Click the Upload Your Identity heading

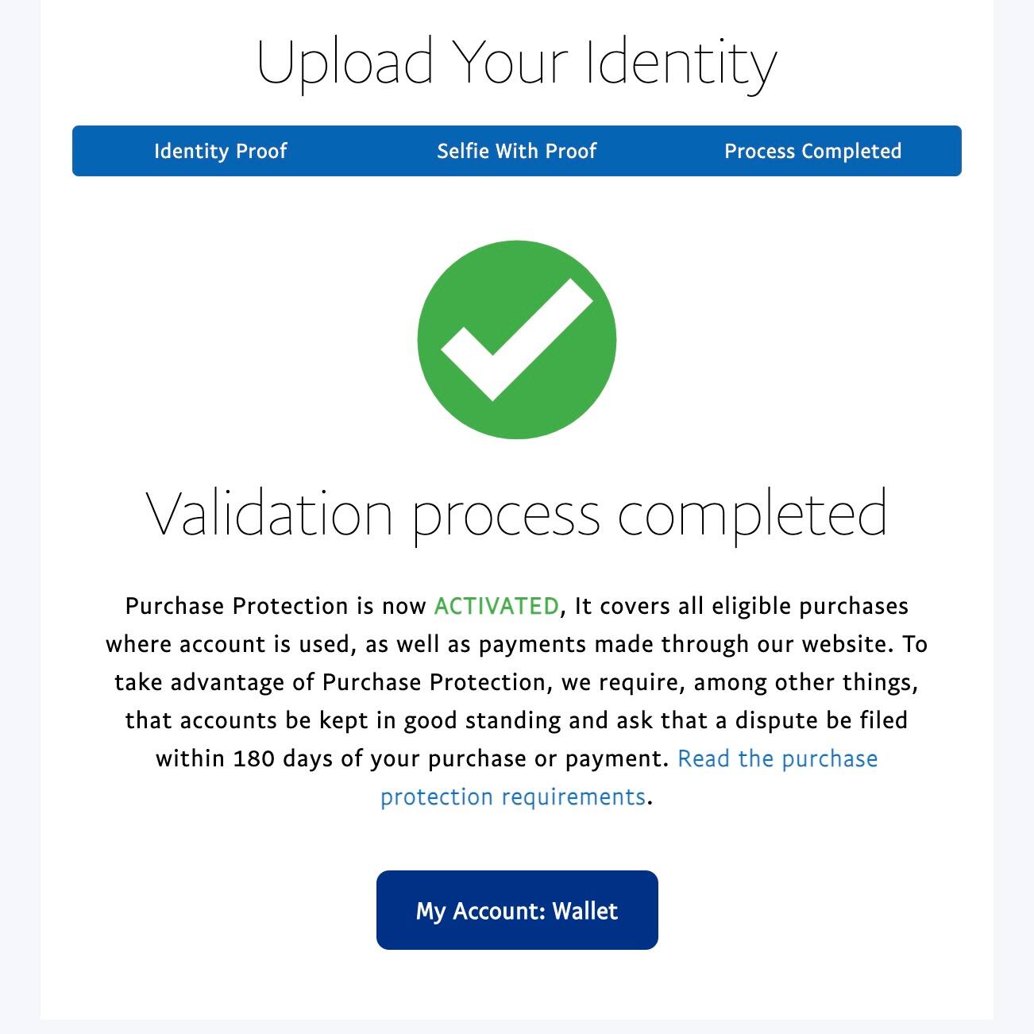coord(516,64)
